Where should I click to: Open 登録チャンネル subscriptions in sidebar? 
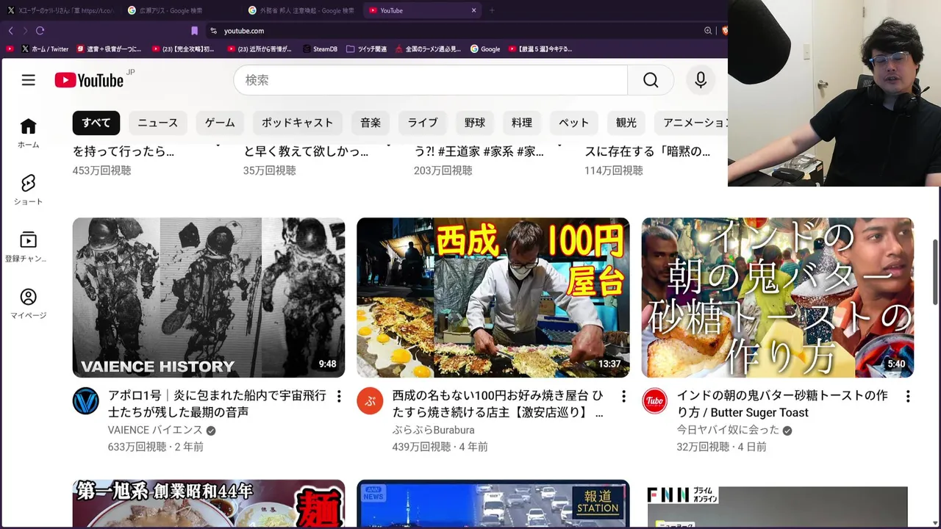point(28,247)
